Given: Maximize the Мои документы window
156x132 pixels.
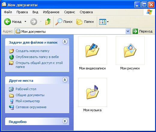Looking at the screenshot, I should tap(144, 5).
